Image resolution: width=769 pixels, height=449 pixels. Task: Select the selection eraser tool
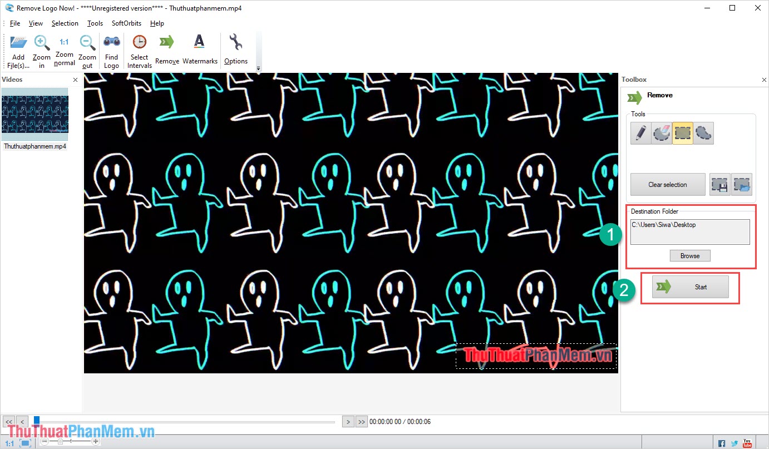pos(662,133)
